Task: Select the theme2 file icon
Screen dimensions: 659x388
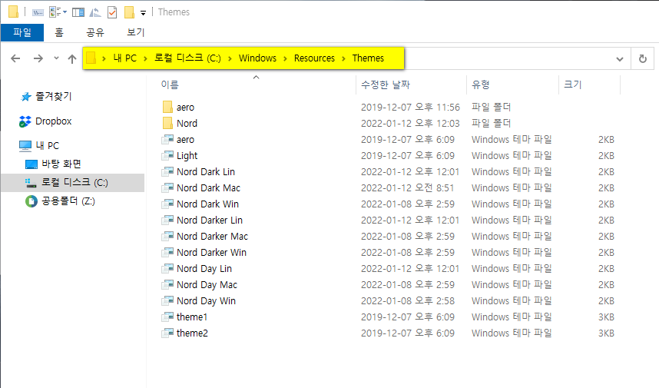Action: coord(167,333)
